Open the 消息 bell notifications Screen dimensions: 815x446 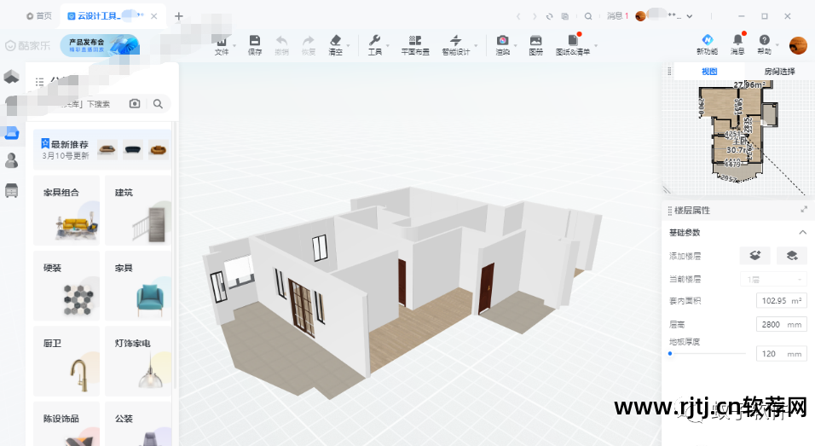[x=737, y=40]
